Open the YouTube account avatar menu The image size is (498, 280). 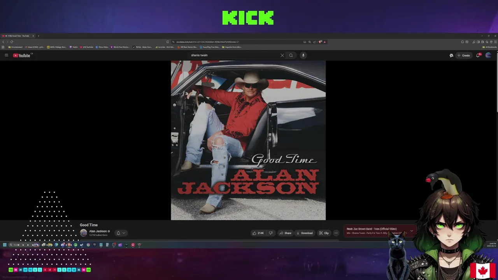[x=488, y=55]
